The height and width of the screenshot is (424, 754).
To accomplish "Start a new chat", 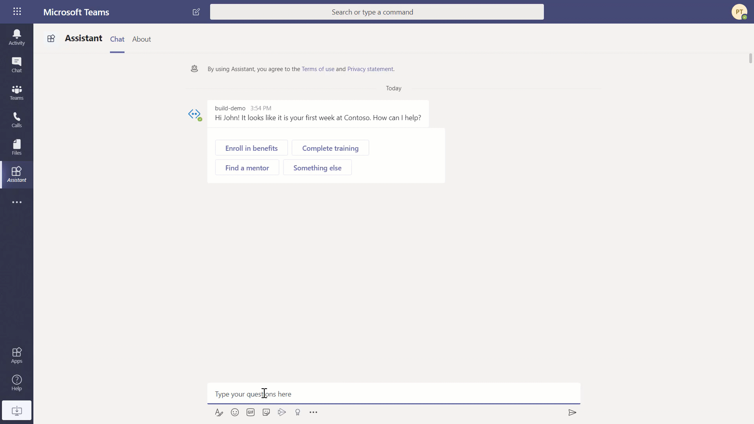I will click(197, 12).
